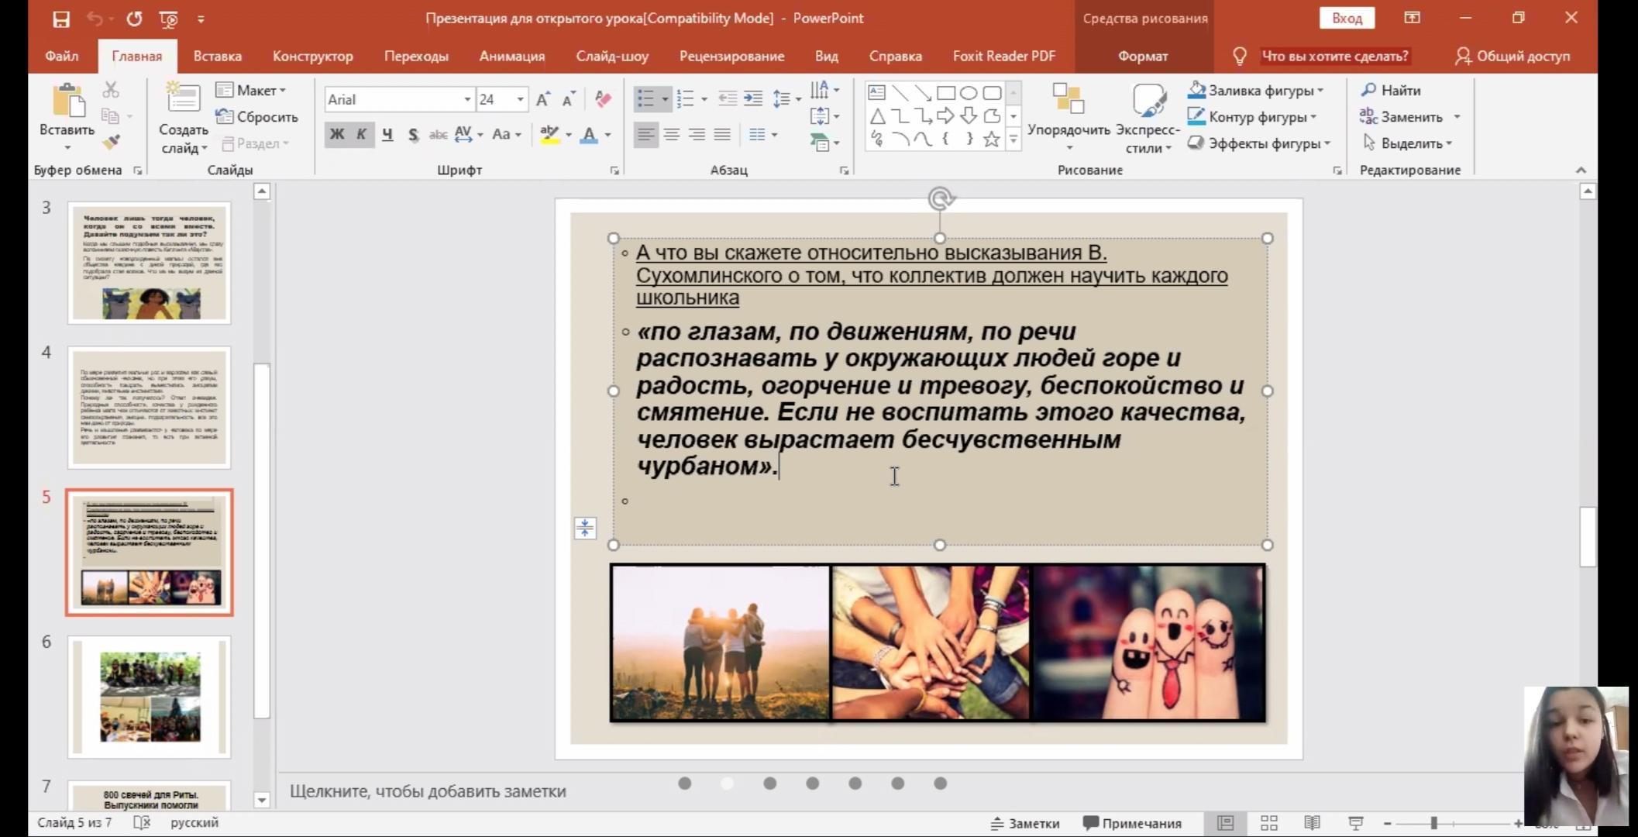Screen dimensions: 1638x837
Task: Click the rectangle shape in shapes gallery
Action: 945,93
